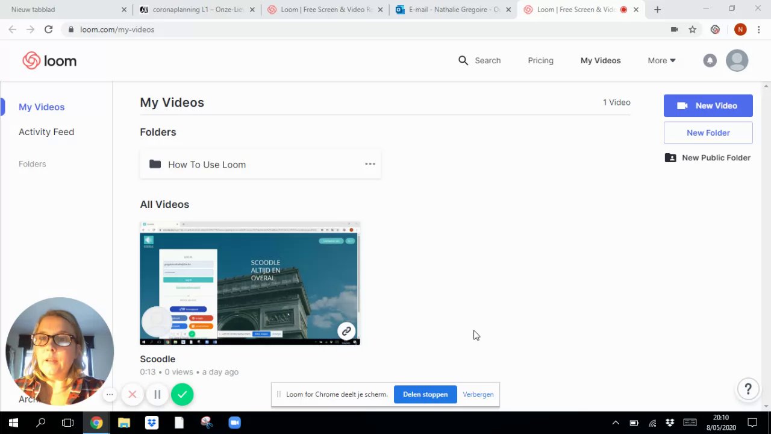Click camera icon in address bar
Screen dimensions: 771x434
(x=674, y=29)
